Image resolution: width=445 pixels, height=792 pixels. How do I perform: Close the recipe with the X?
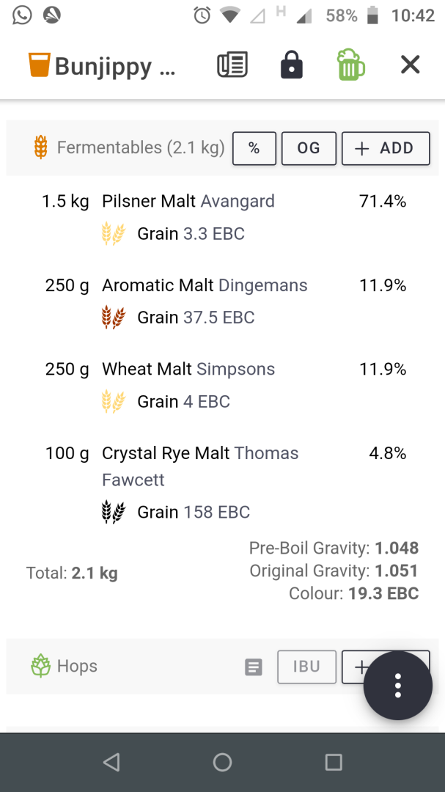tap(411, 65)
